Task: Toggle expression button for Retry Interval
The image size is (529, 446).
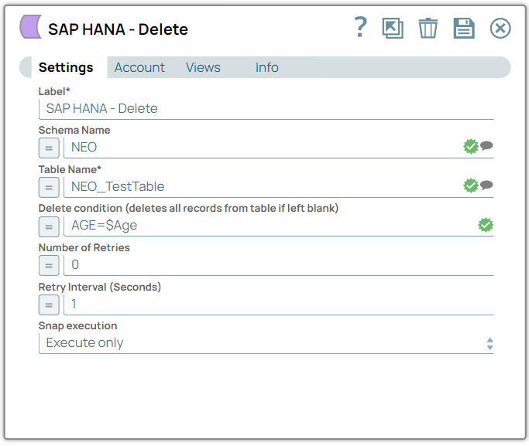Action: pyautogui.click(x=49, y=305)
